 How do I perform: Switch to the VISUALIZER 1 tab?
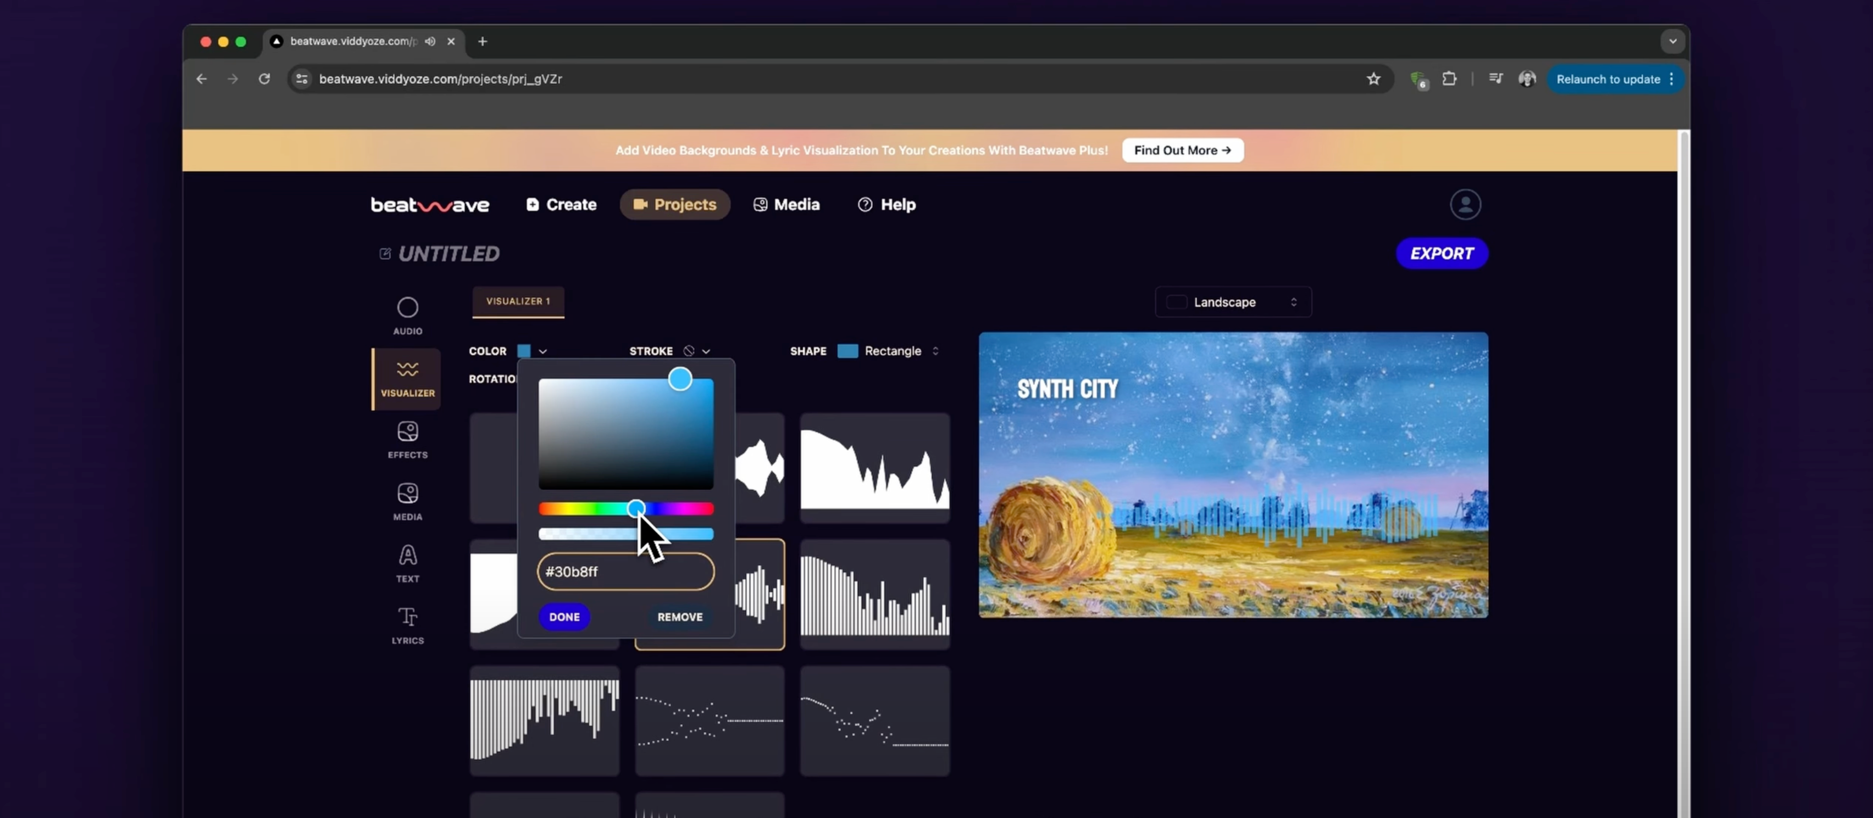[x=518, y=301]
